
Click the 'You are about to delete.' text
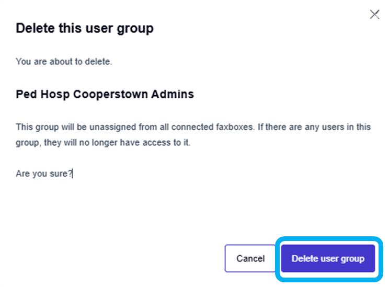(64, 62)
